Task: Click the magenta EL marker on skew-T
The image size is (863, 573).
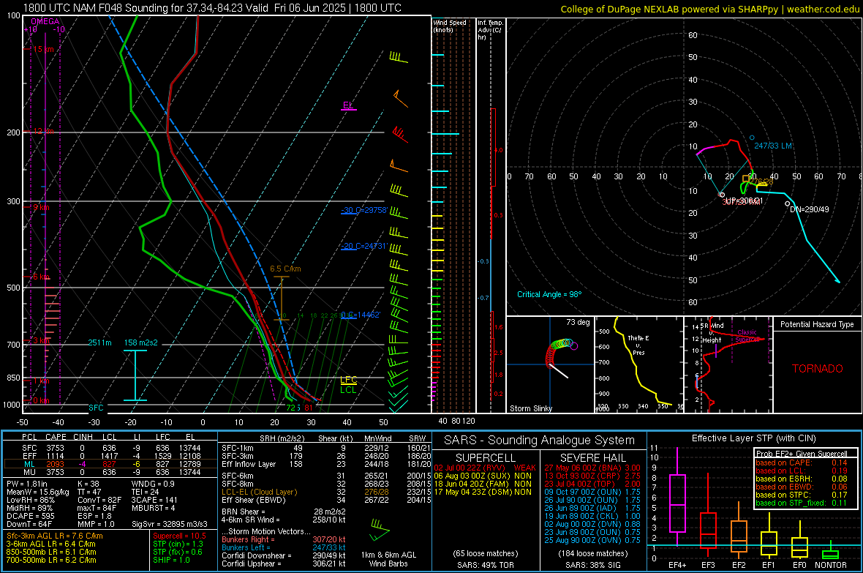Action: point(348,105)
